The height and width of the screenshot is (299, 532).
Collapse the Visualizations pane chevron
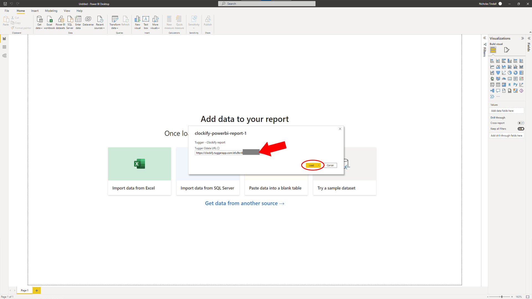click(x=523, y=38)
